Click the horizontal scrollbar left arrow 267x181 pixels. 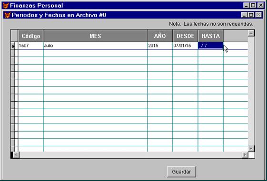[16, 155]
